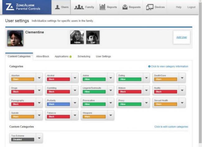
Task: Open the Requests section label
Action: tap(135, 7)
